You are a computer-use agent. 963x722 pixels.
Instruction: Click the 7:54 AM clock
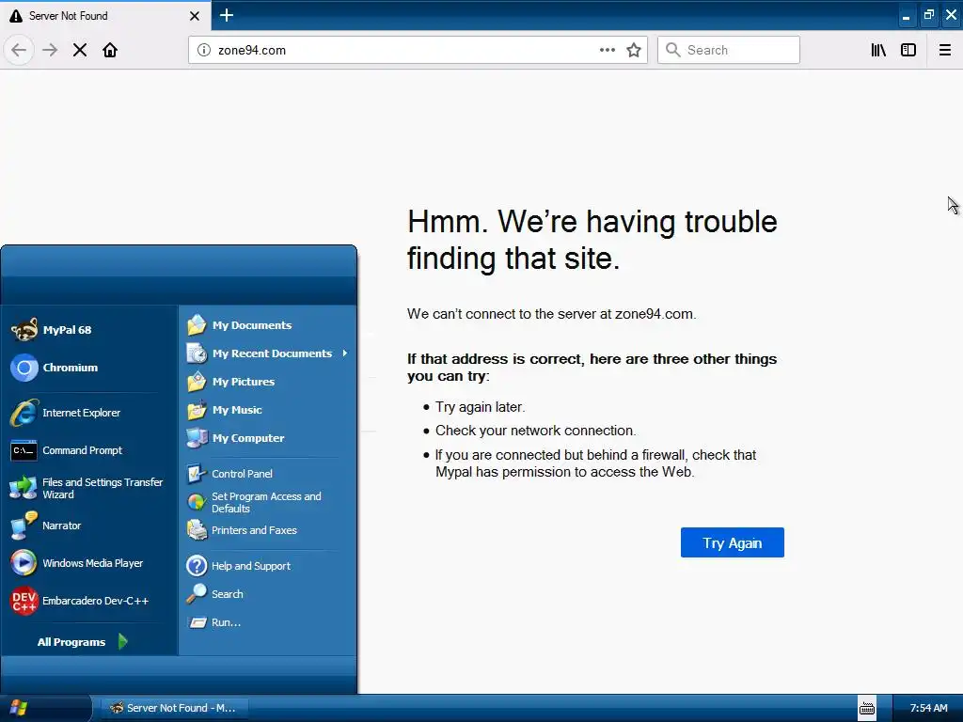click(928, 708)
